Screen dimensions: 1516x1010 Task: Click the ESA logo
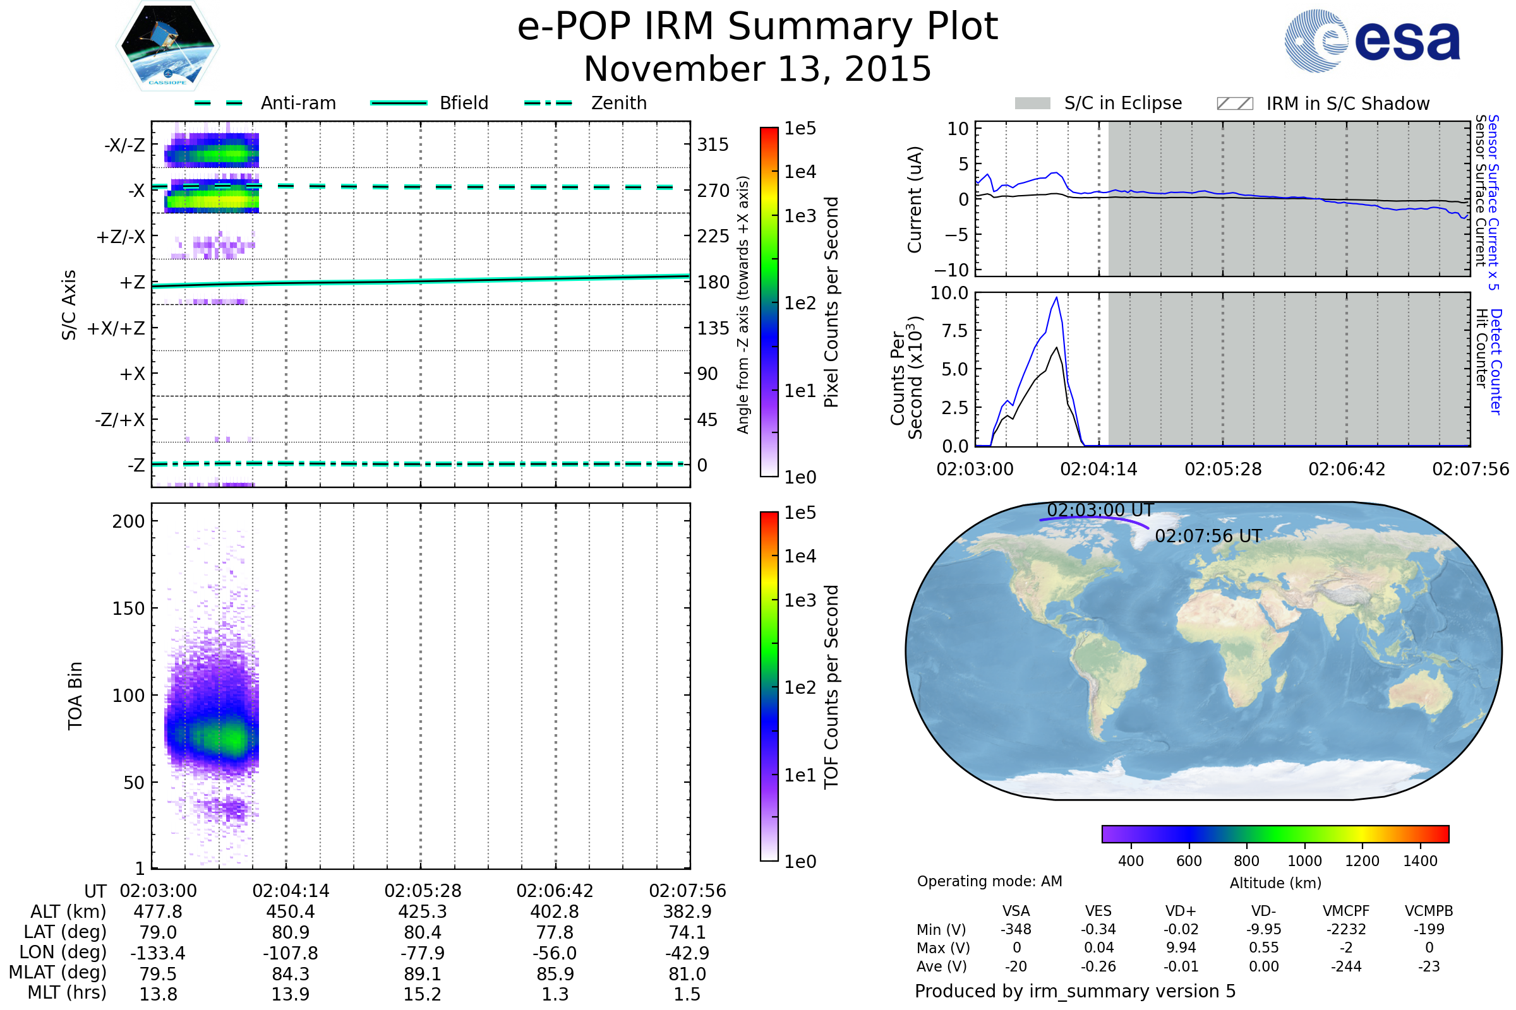click(1372, 41)
